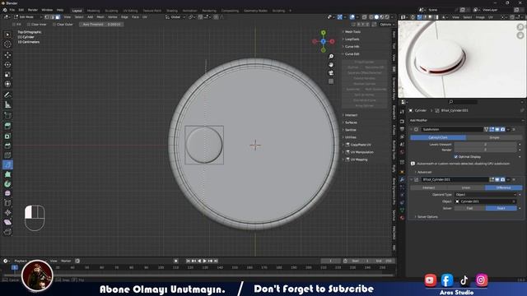The width and height of the screenshot is (527, 296).
Task: Select the Inset Faces tool
Action: coord(7,136)
